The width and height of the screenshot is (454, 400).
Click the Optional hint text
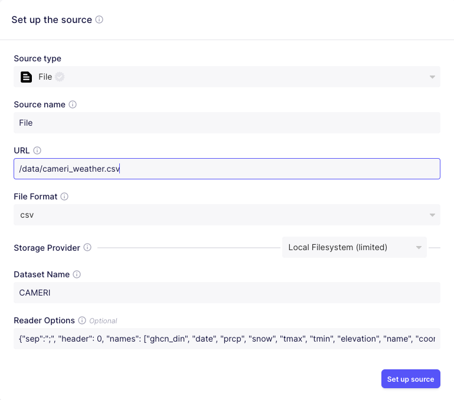point(103,321)
